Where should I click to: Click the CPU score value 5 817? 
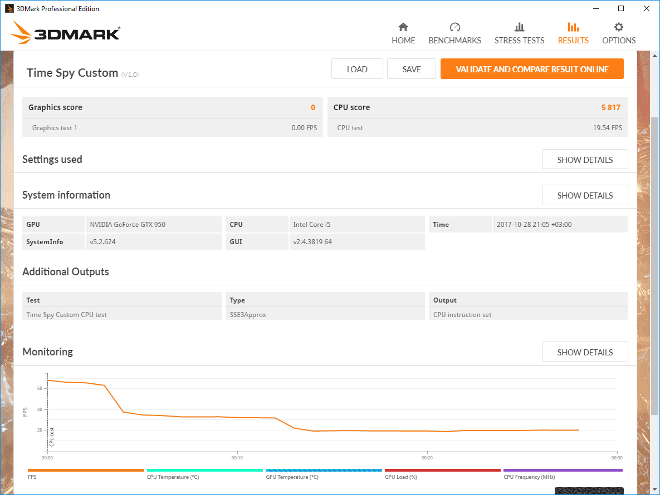pos(611,107)
